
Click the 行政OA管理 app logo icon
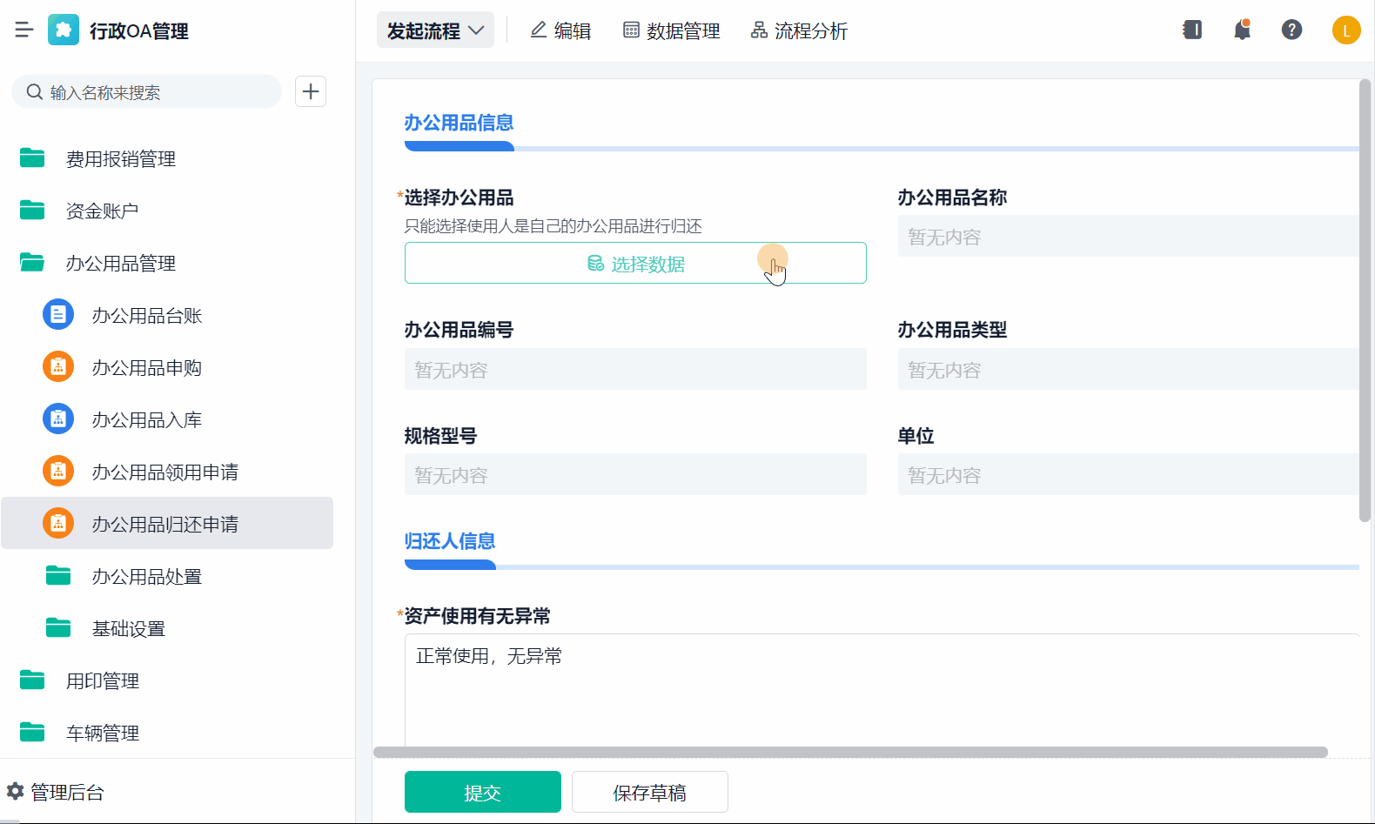click(x=64, y=30)
